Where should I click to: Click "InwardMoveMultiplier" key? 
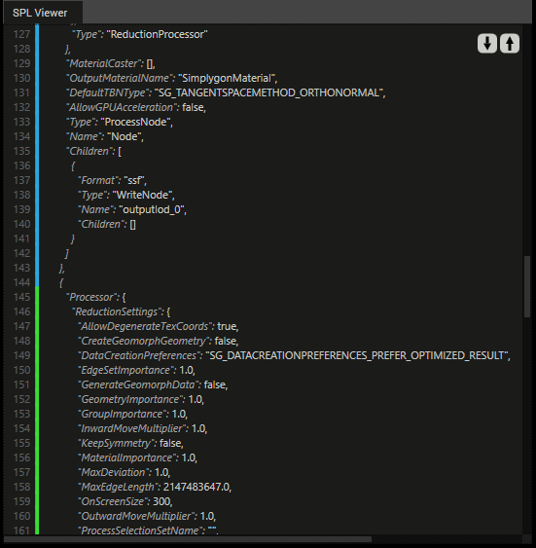pyautogui.click(x=132, y=429)
